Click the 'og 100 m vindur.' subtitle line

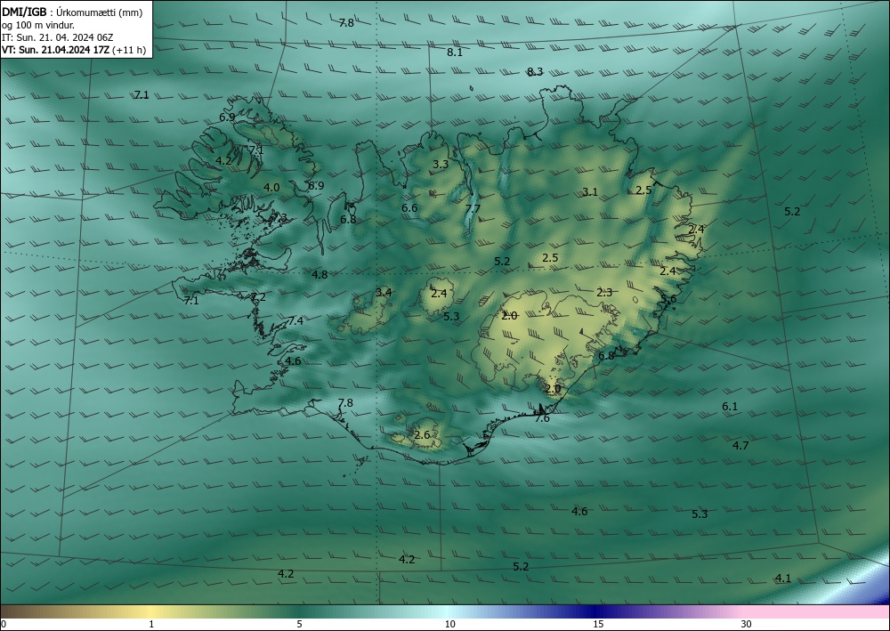[38, 25]
